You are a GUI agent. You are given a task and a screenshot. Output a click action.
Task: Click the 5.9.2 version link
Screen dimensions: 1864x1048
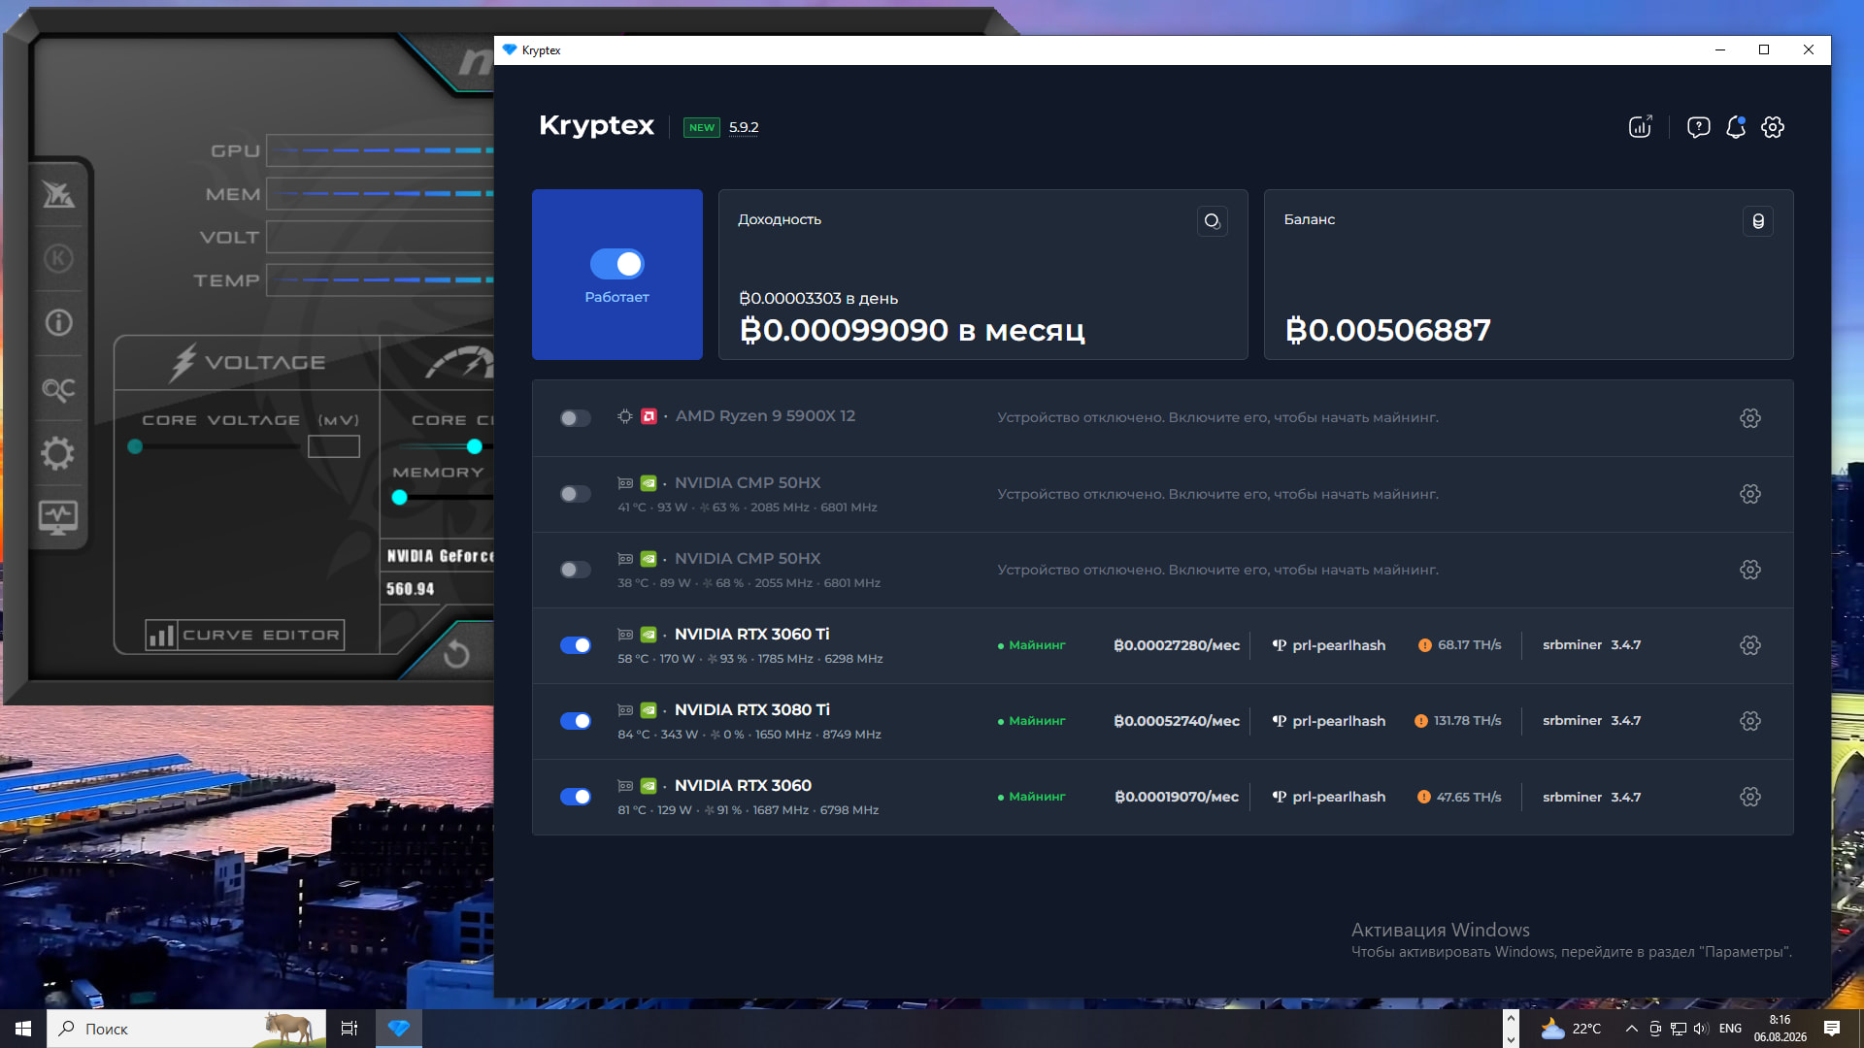pyautogui.click(x=744, y=128)
